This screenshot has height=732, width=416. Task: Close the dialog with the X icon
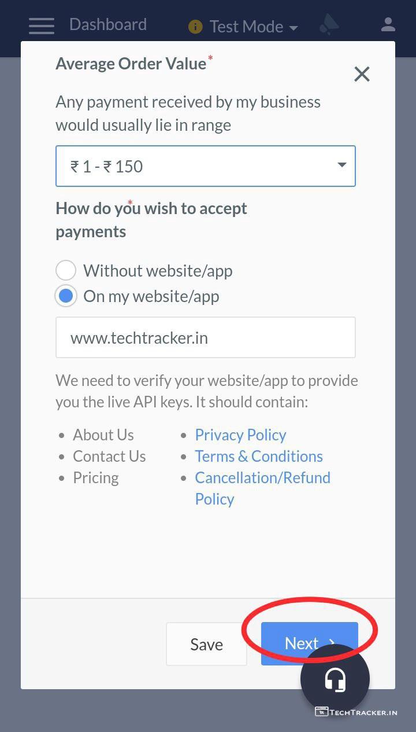click(x=362, y=74)
